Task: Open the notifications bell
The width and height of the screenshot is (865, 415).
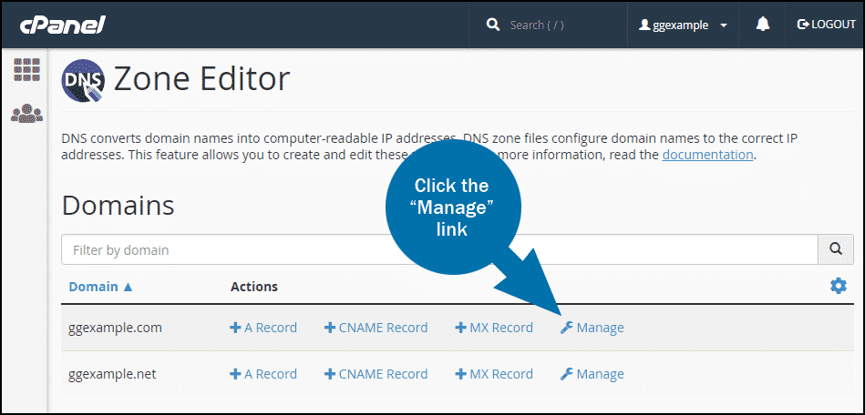Action: point(762,25)
